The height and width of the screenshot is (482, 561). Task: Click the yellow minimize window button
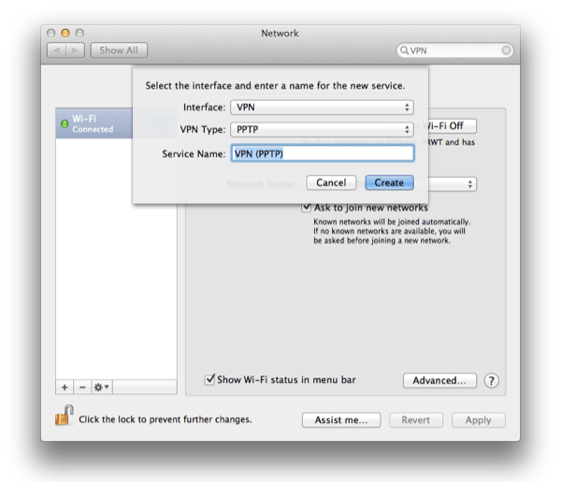tap(65, 34)
